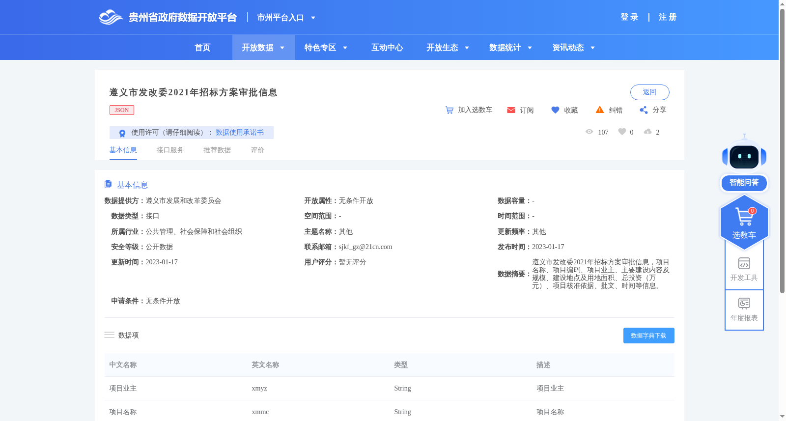Click the platform logo icon in header
Screen dimensions: 786x421
tap(111, 17)
